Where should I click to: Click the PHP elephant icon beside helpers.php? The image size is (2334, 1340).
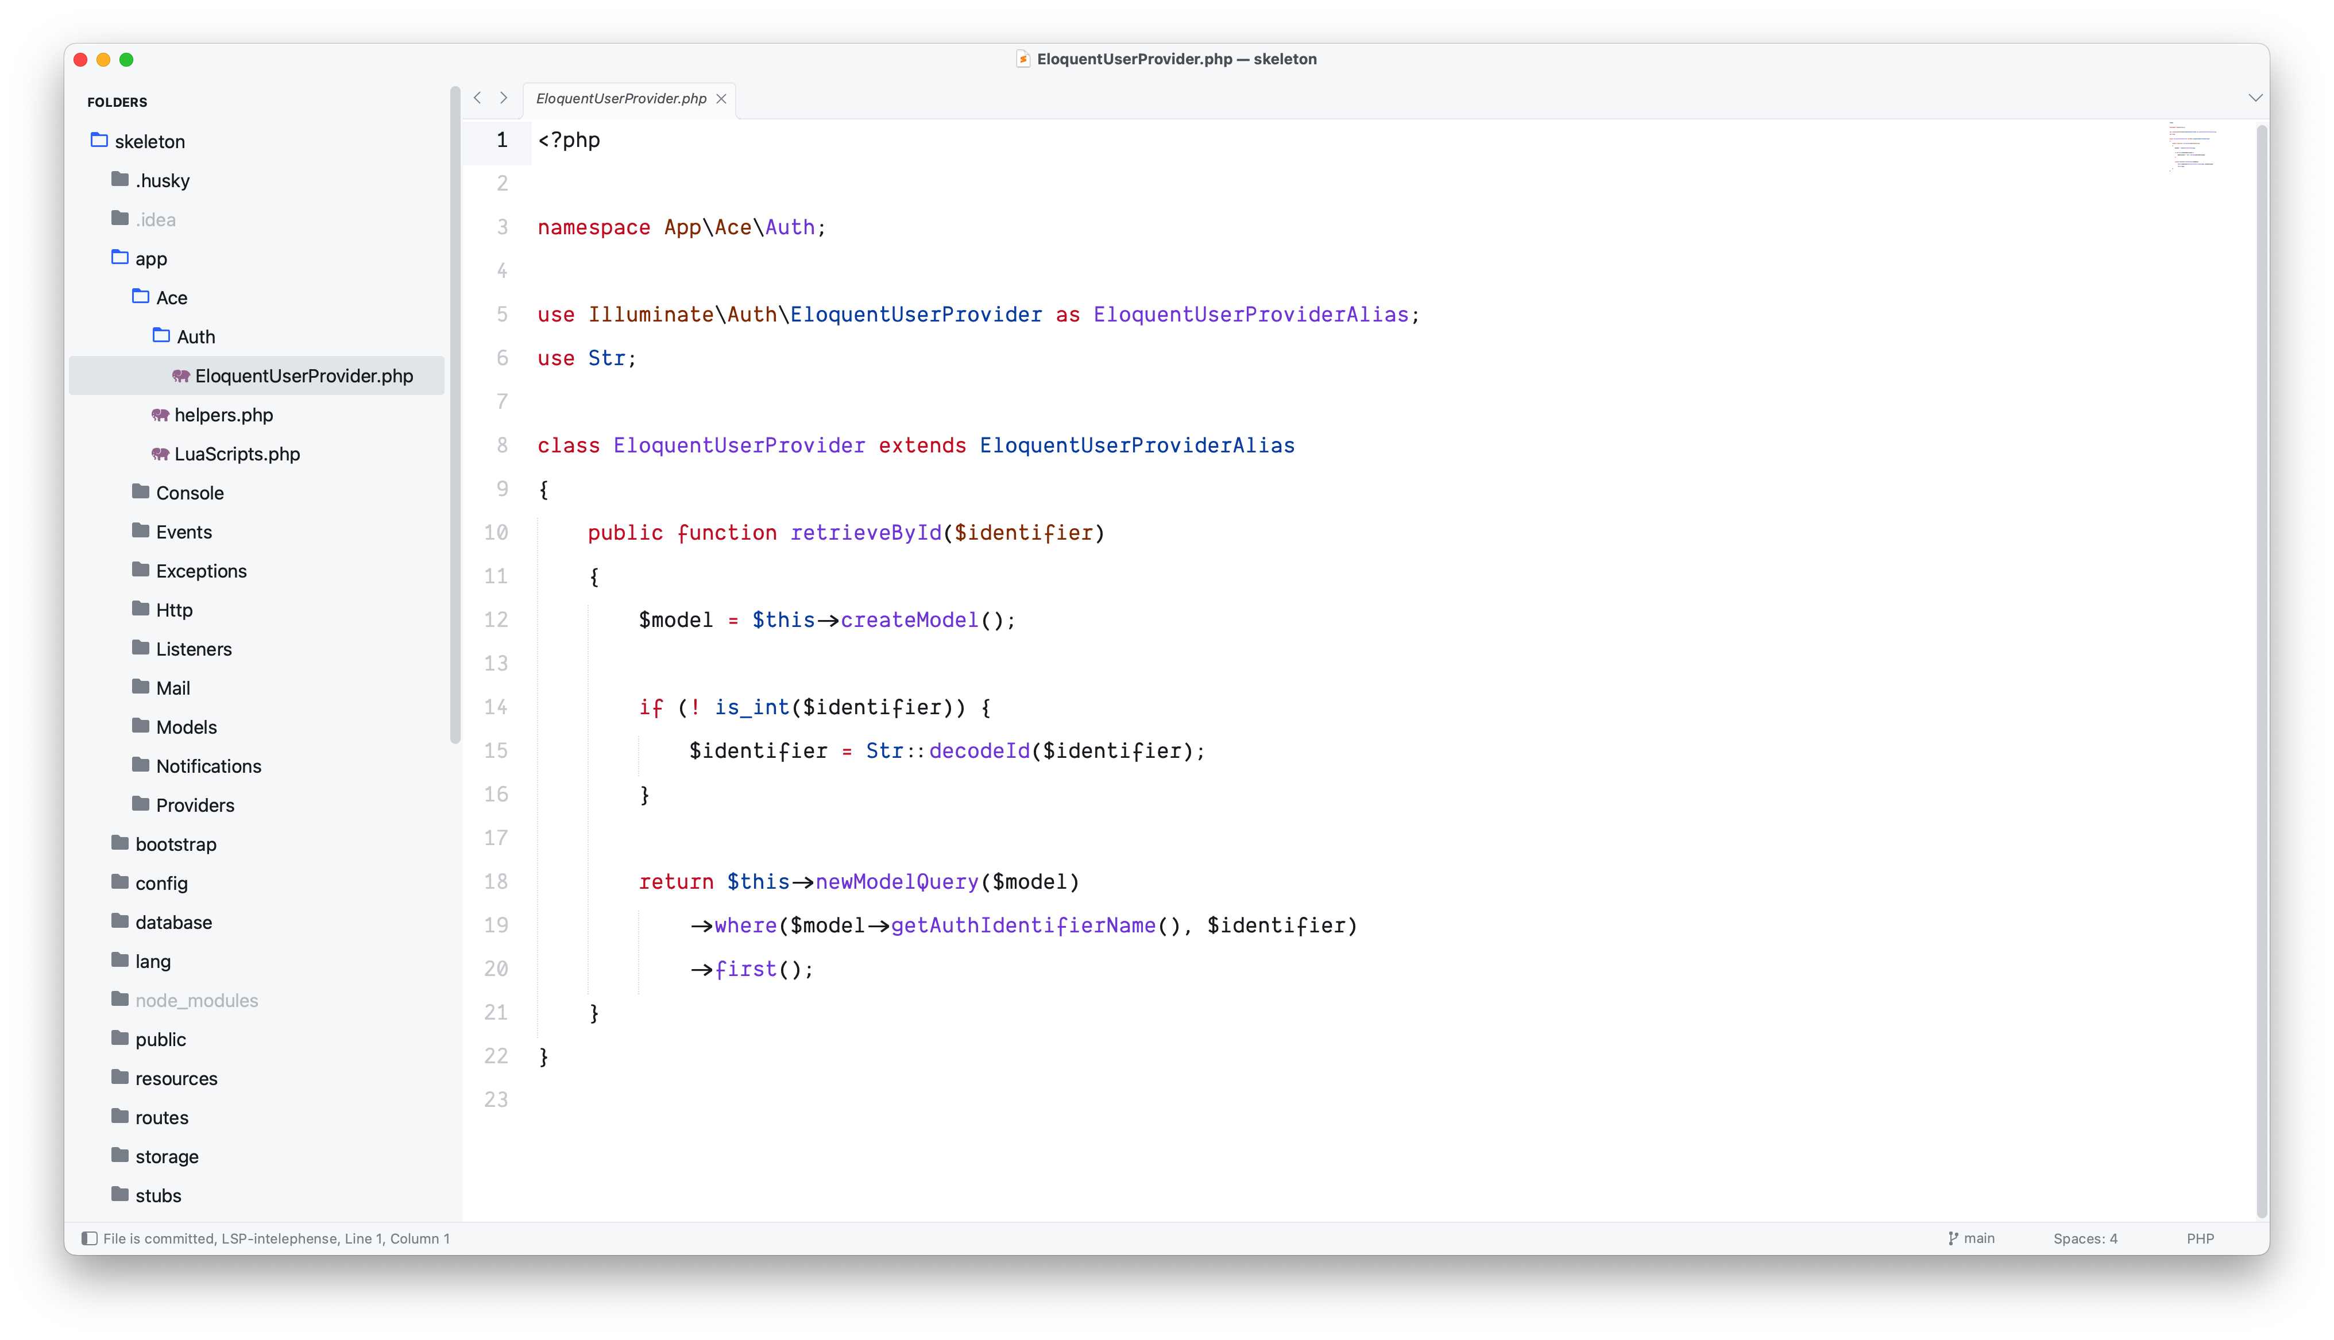[x=160, y=415]
